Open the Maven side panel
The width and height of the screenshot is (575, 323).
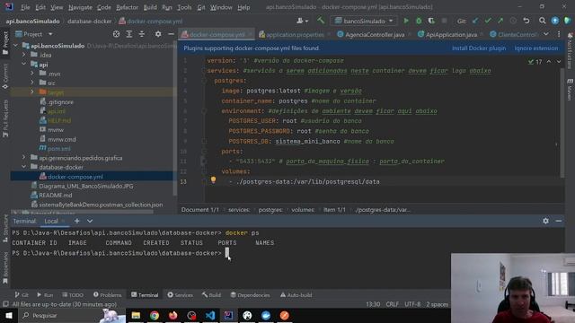tap(570, 89)
